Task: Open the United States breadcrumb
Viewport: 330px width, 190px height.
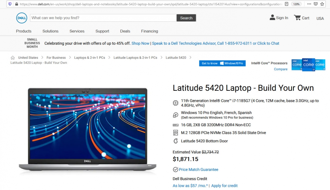Action: pyautogui.click(x=28, y=58)
